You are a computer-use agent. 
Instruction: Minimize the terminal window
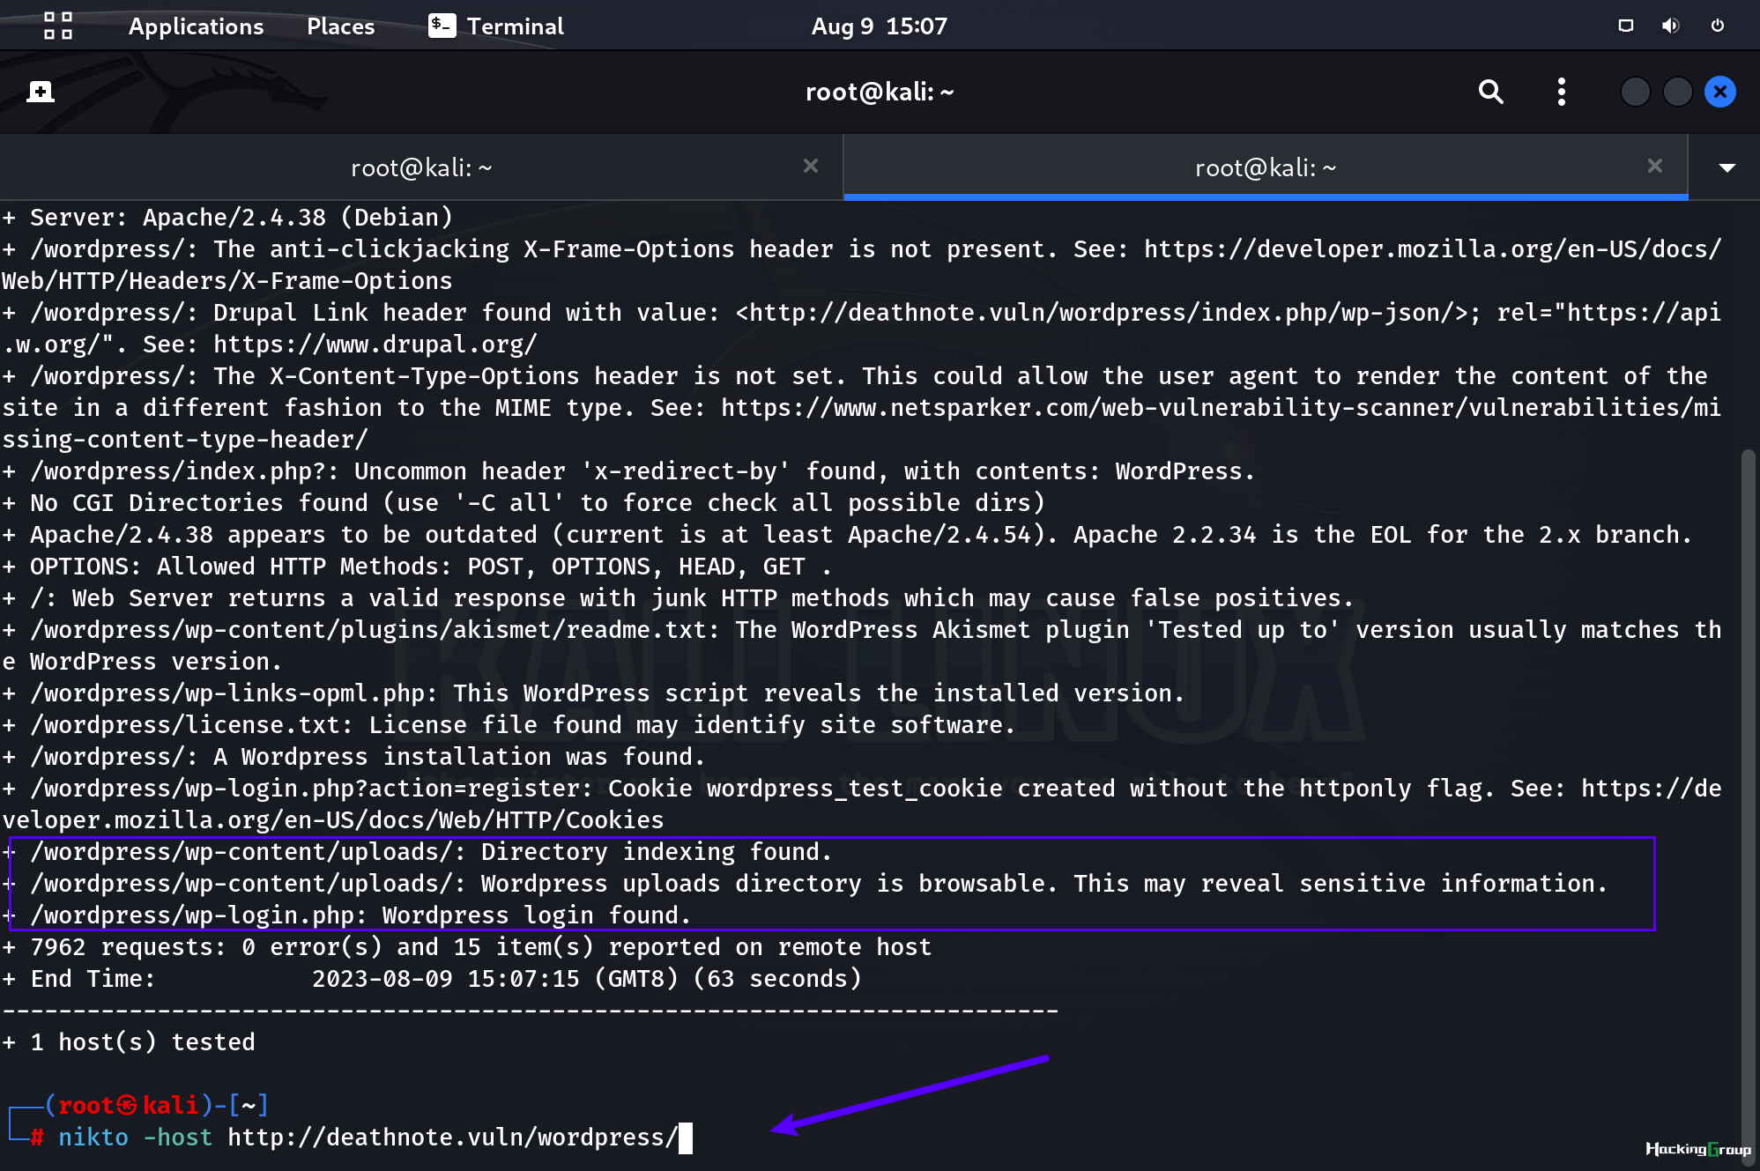coord(1635,92)
